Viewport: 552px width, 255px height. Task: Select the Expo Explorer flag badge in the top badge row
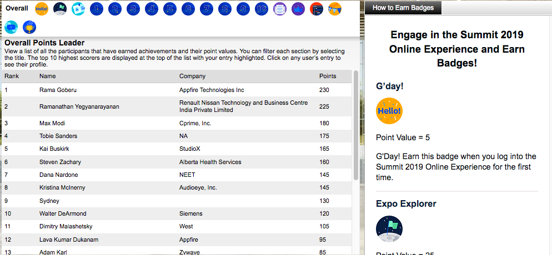click(60, 9)
